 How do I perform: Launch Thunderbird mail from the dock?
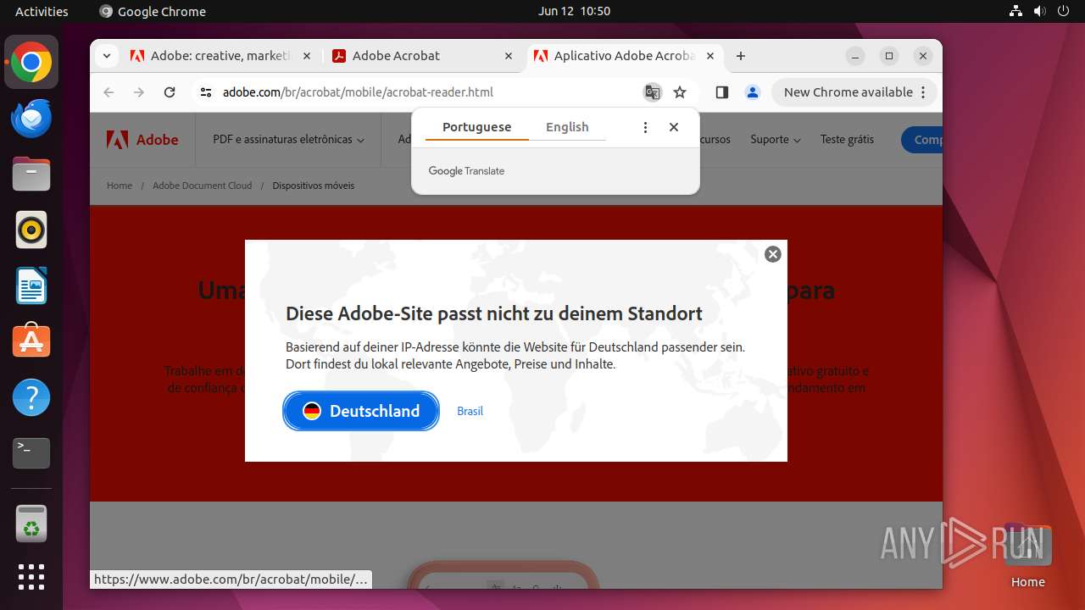[x=31, y=119]
